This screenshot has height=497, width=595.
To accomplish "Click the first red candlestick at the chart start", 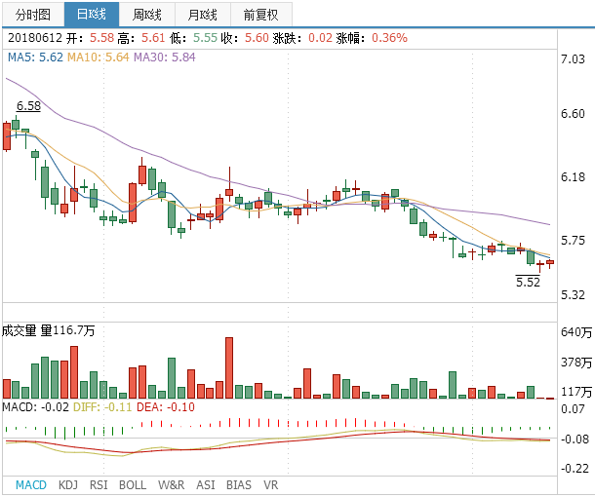I will click(x=7, y=136).
